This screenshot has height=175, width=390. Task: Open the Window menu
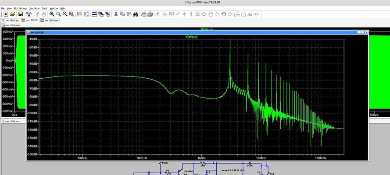pos(54,8)
